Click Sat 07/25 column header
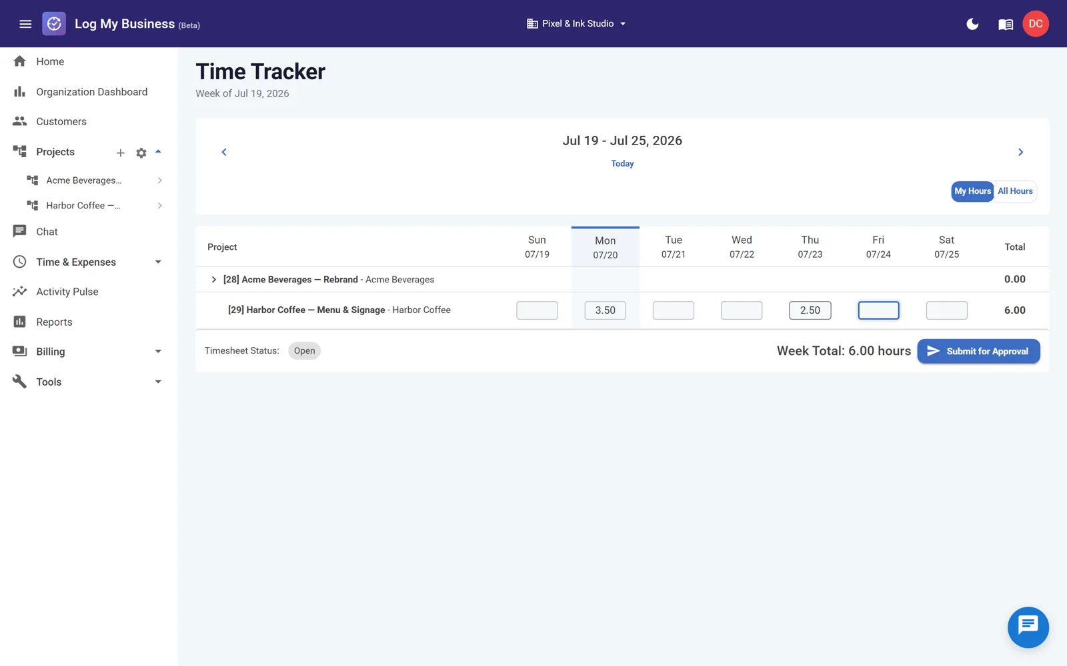The width and height of the screenshot is (1067, 666). click(947, 247)
